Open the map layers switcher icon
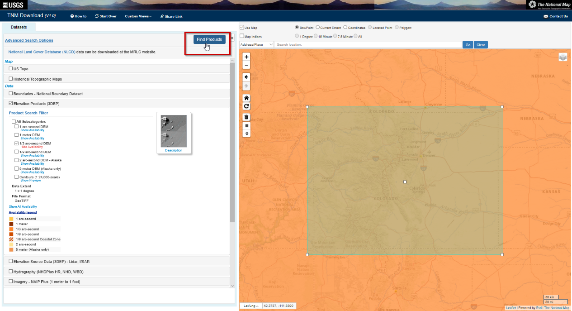Screen dimensions: 572x311 563,57
